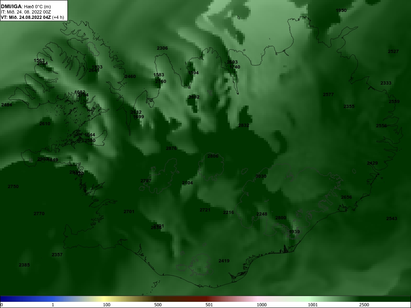Select the map label 2632
This screenshot has height=308, width=411.
pos(136,112)
